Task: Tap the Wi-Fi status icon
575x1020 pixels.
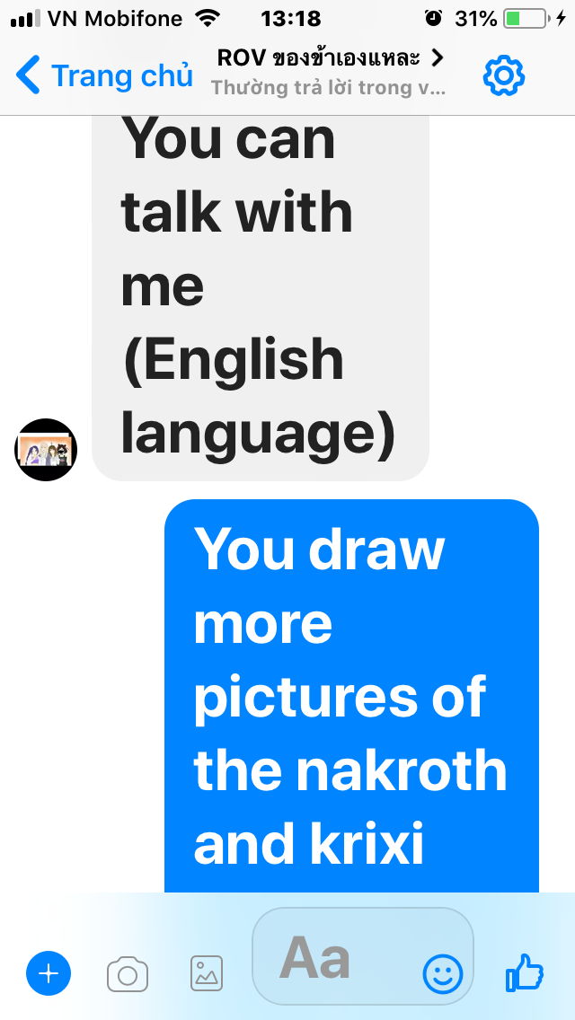Action: (x=208, y=18)
